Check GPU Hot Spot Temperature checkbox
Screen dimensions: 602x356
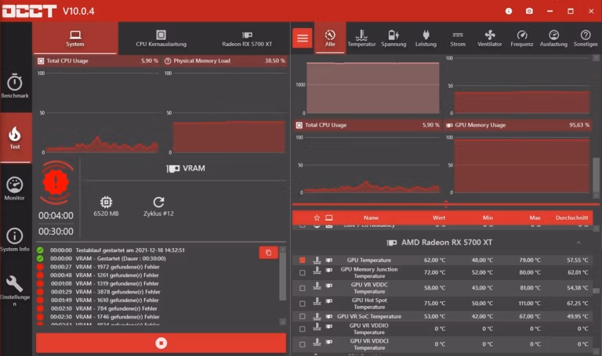point(303,304)
